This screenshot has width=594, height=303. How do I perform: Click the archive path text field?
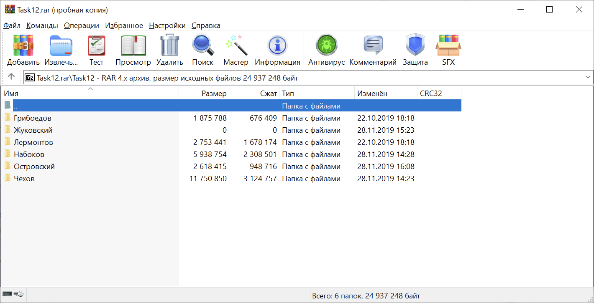click(x=309, y=78)
